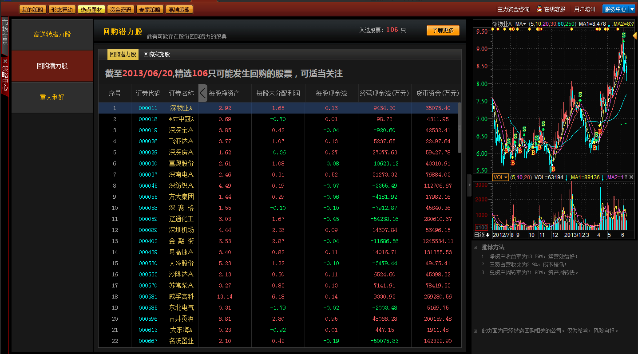Open the VOL indicator dropdown
This screenshot has height=354, width=638.
500,177
